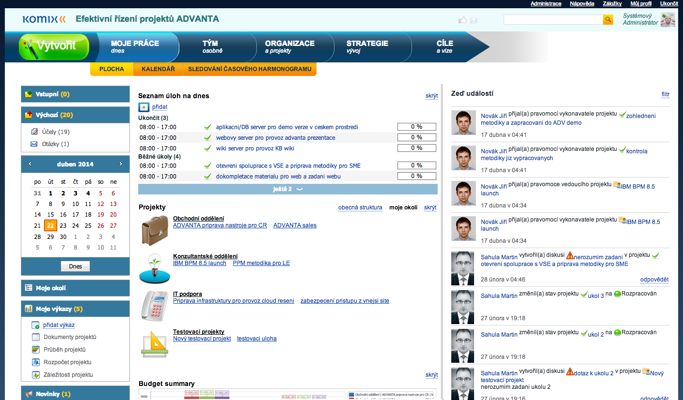Viewport: 683px width, 400px height.
Task: Click the KOMIX logo
Action: 44,19
